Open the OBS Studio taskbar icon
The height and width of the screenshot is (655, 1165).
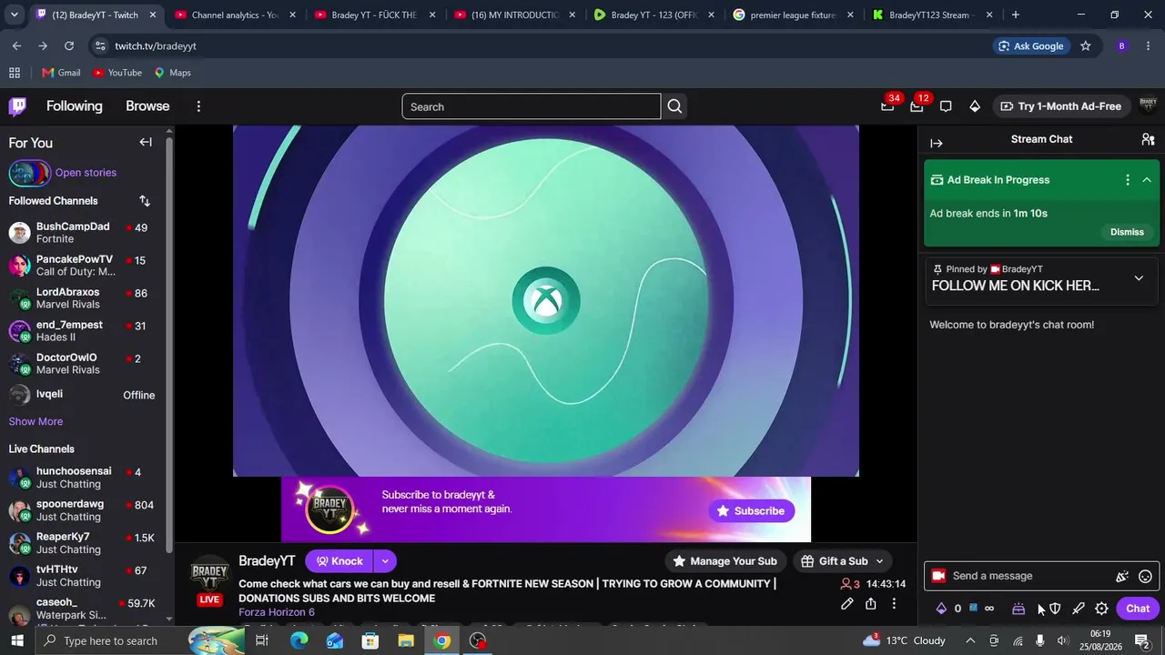(x=478, y=641)
